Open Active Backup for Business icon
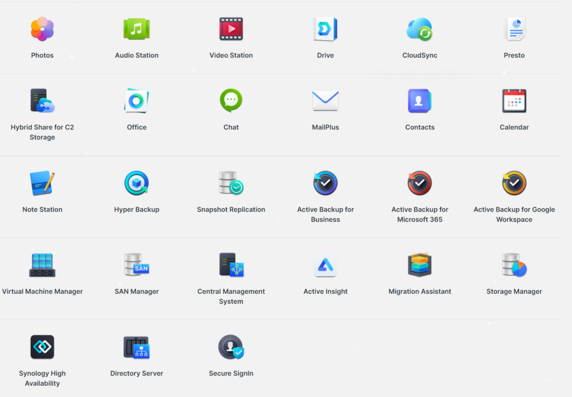This screenshot has width=572, height=397. [x=326, y=183]
